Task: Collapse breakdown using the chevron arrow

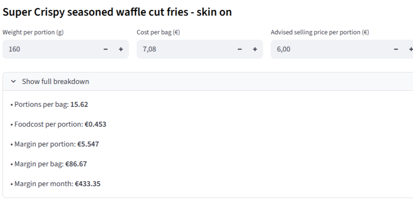Action: tap(14, 82)
